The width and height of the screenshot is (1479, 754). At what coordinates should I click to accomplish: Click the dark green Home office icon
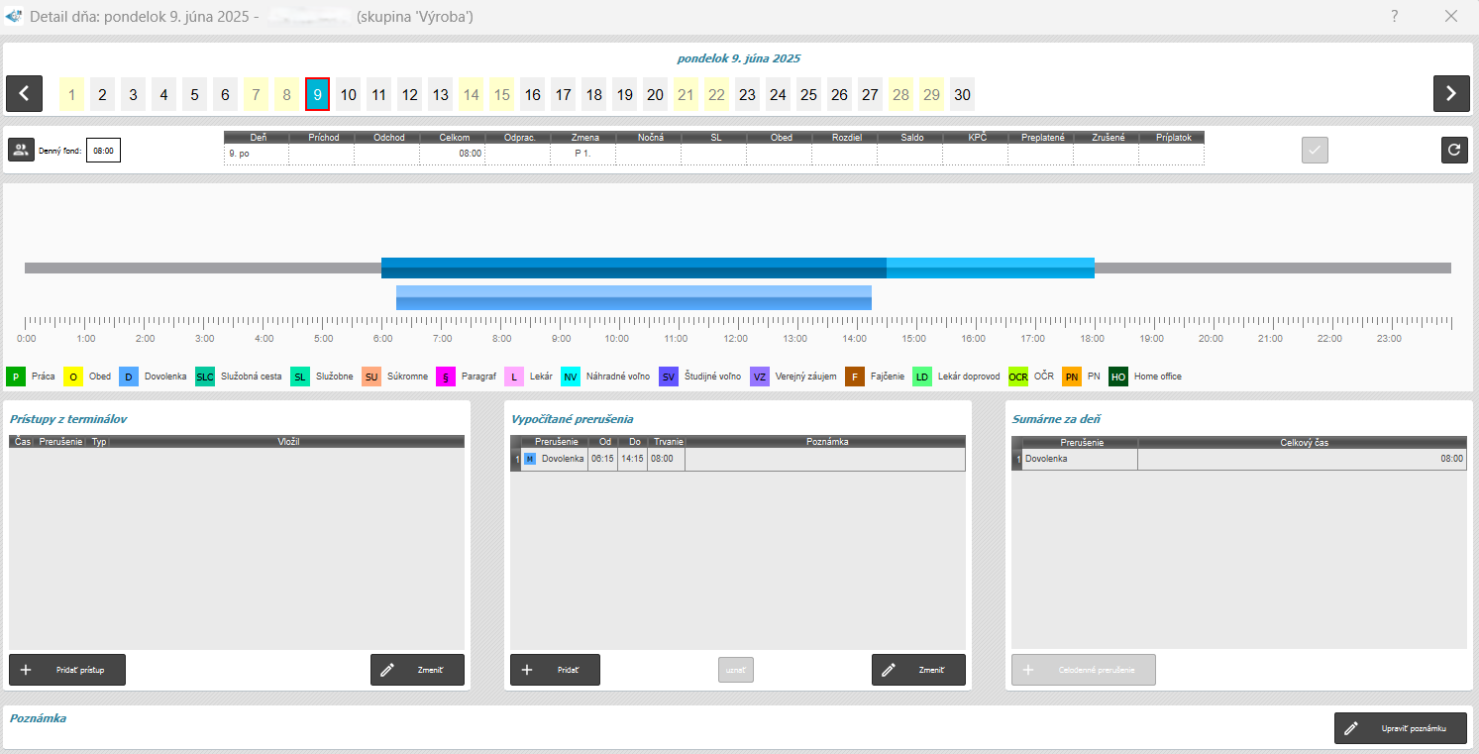pos(1118,377)
